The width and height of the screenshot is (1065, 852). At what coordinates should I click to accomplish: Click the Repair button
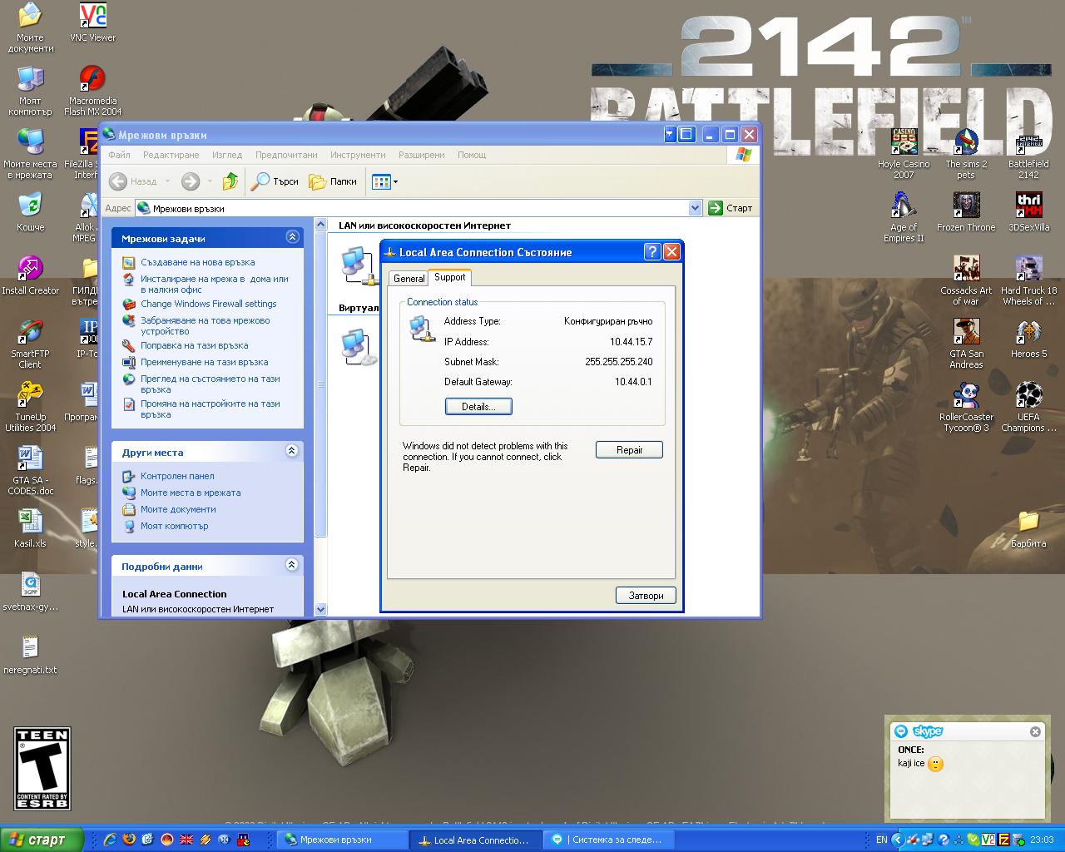coord(629,450)
